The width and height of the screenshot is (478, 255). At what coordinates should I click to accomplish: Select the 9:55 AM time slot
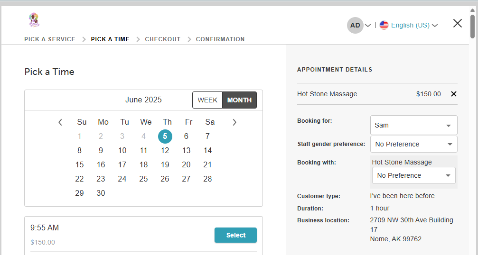[x=235, y=235]
